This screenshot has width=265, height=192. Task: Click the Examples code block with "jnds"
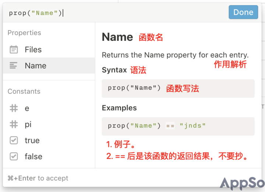[x=178, y=126]
